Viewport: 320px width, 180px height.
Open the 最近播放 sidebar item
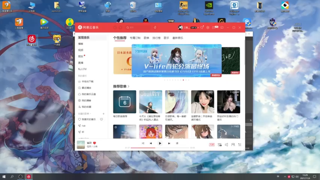[x=85, y=88]
